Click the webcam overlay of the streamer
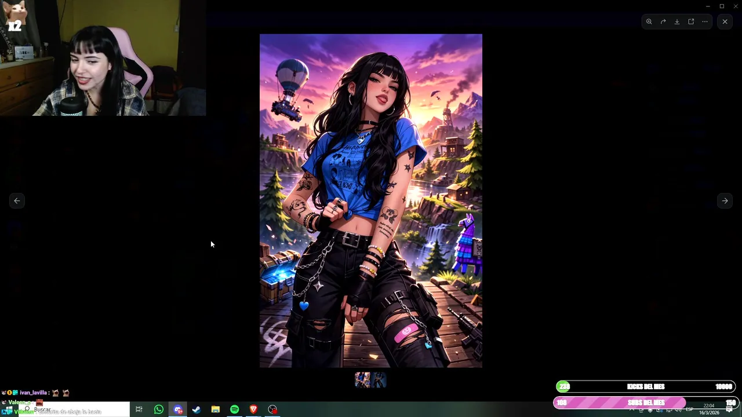Screen dimensions: 742x417 (103, 58)
